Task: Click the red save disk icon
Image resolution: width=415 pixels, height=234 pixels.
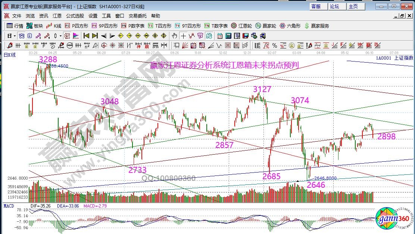Action: 246,36
